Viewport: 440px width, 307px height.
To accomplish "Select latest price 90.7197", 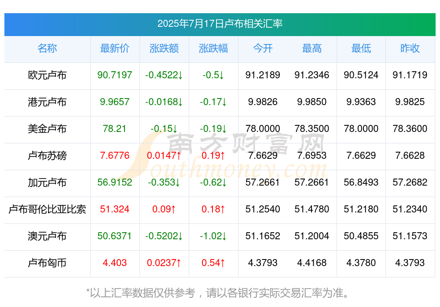I will coord(114,75).
